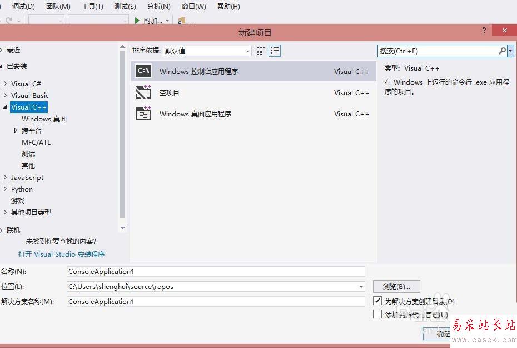Click the left tree vertical scrollbar thumb

(123, 134)
